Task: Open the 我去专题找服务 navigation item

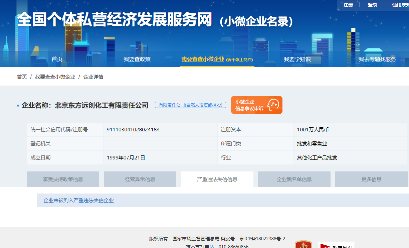Action: pos(377,59)
